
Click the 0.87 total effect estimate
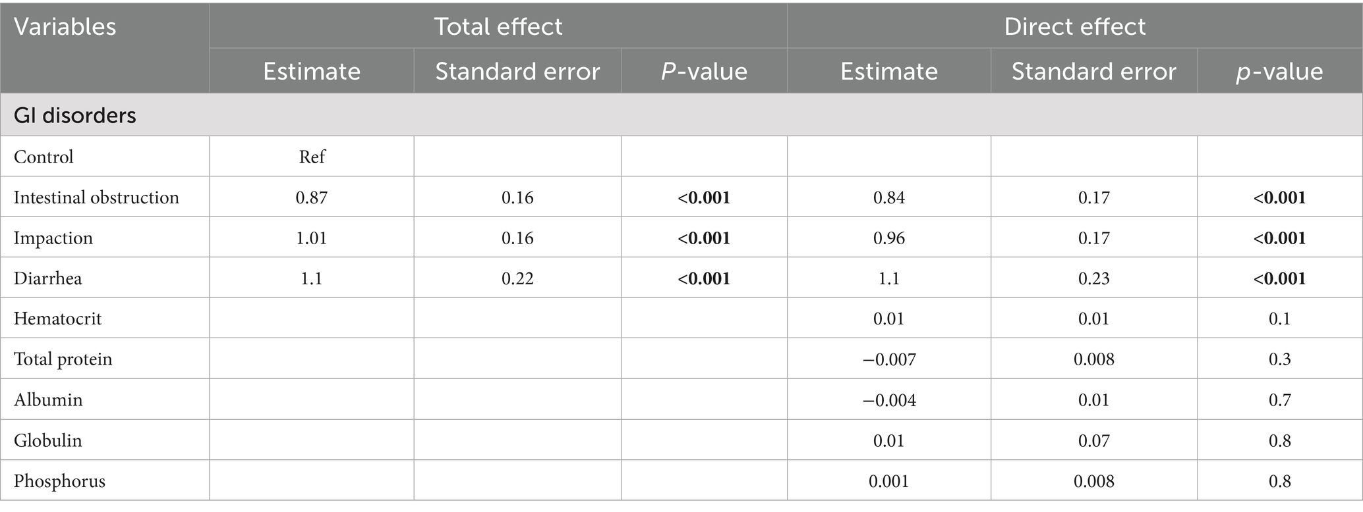pyautogui.click(x=312, y=197)
